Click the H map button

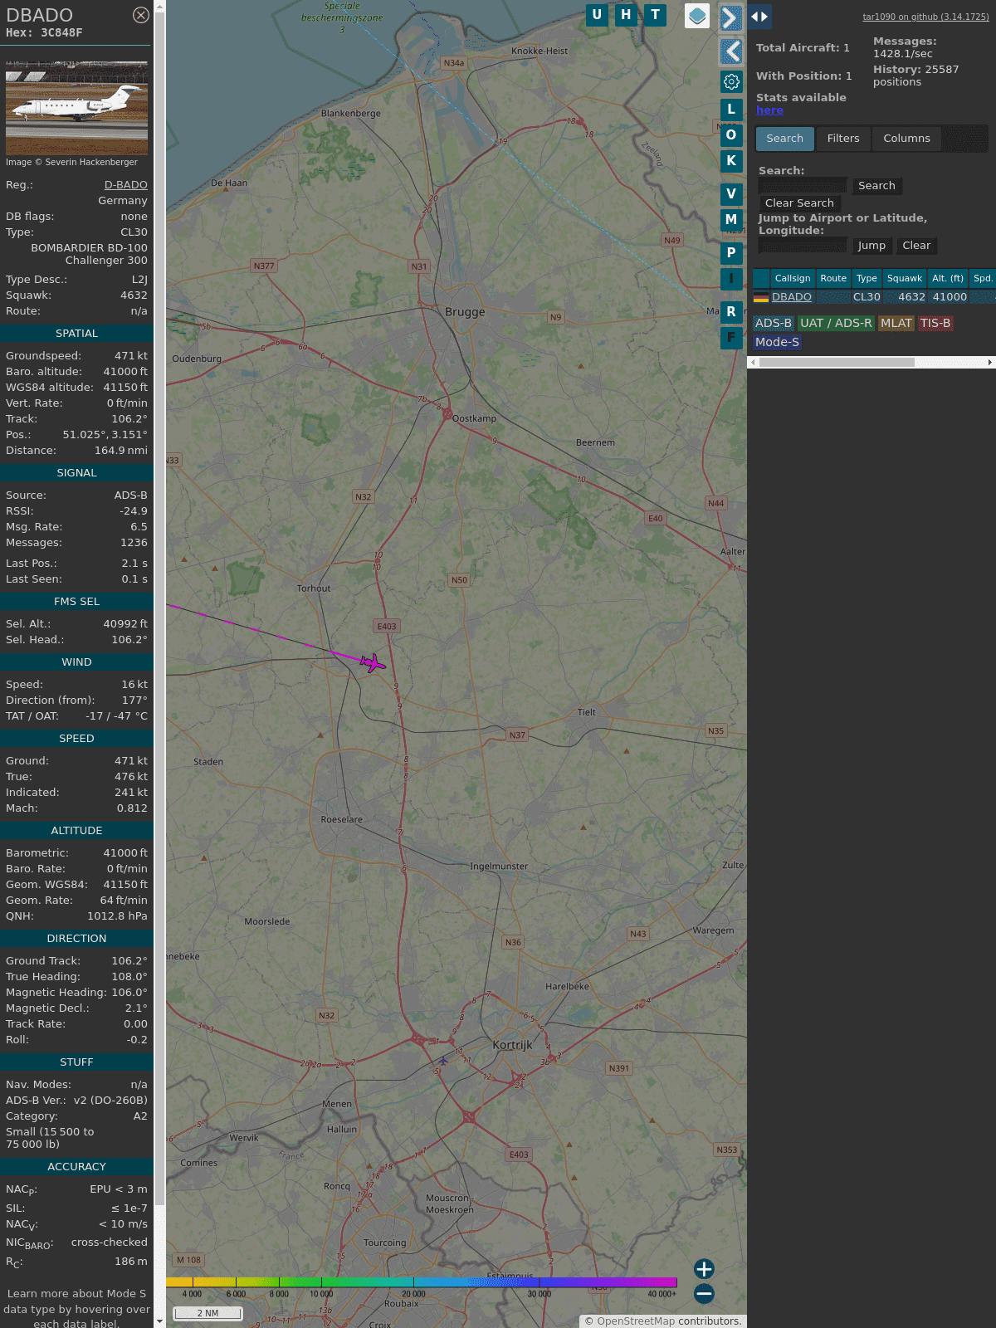(626, 15)
